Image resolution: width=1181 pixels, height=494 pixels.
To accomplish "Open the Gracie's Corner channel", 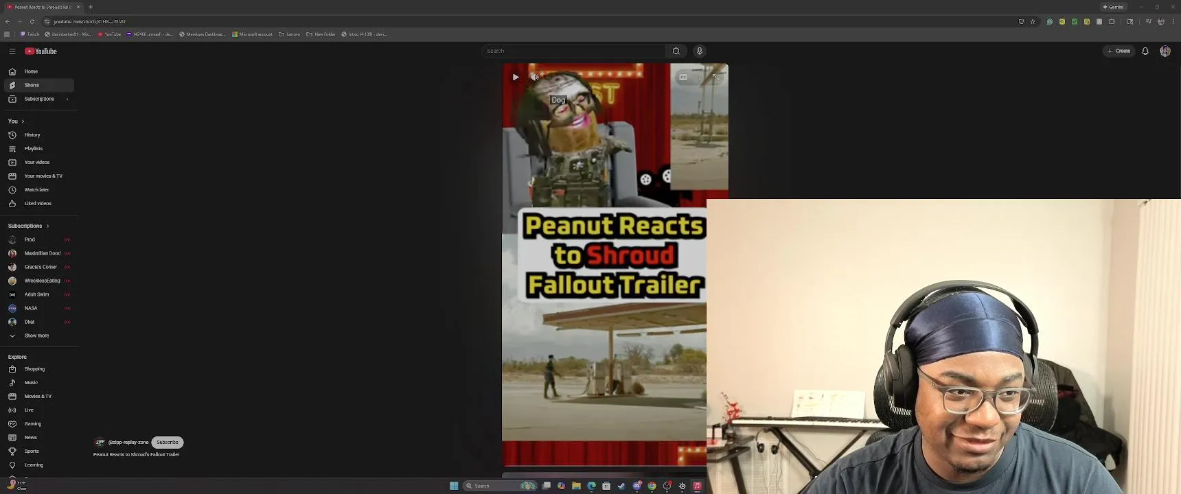I will coord(39,267).
